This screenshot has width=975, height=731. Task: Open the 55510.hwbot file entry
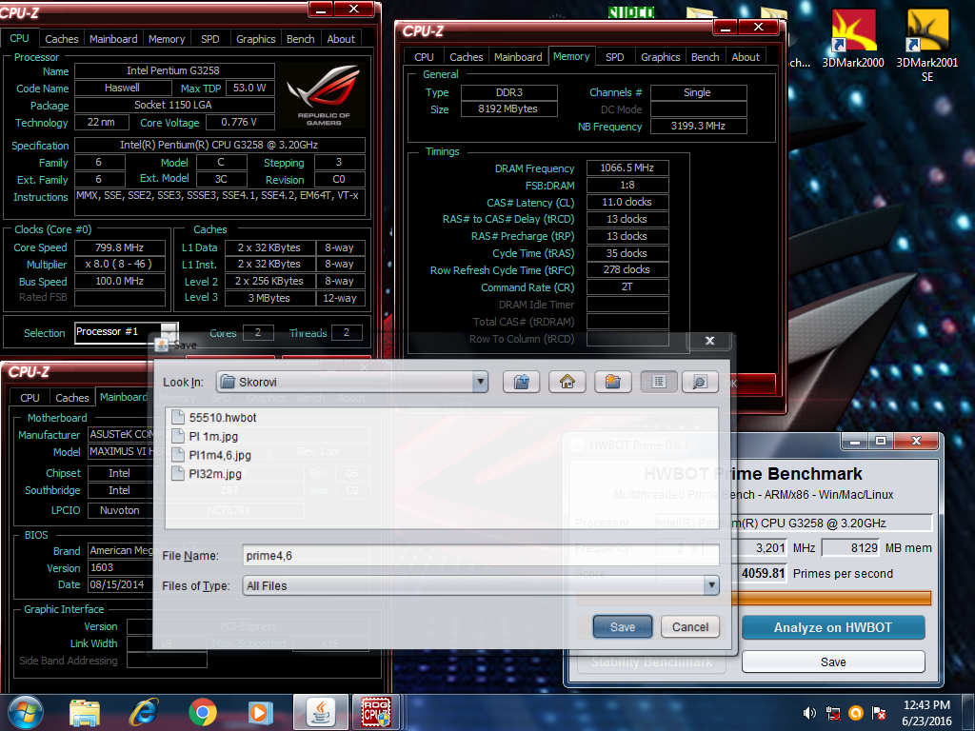click(214, 418)
